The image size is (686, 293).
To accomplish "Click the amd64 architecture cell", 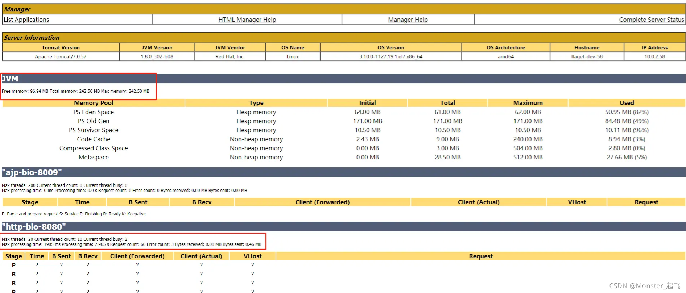I will [x=506, y=56].
